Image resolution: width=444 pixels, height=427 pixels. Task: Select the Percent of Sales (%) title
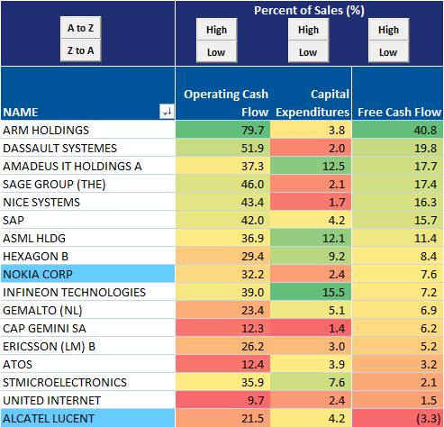(309, 11)
